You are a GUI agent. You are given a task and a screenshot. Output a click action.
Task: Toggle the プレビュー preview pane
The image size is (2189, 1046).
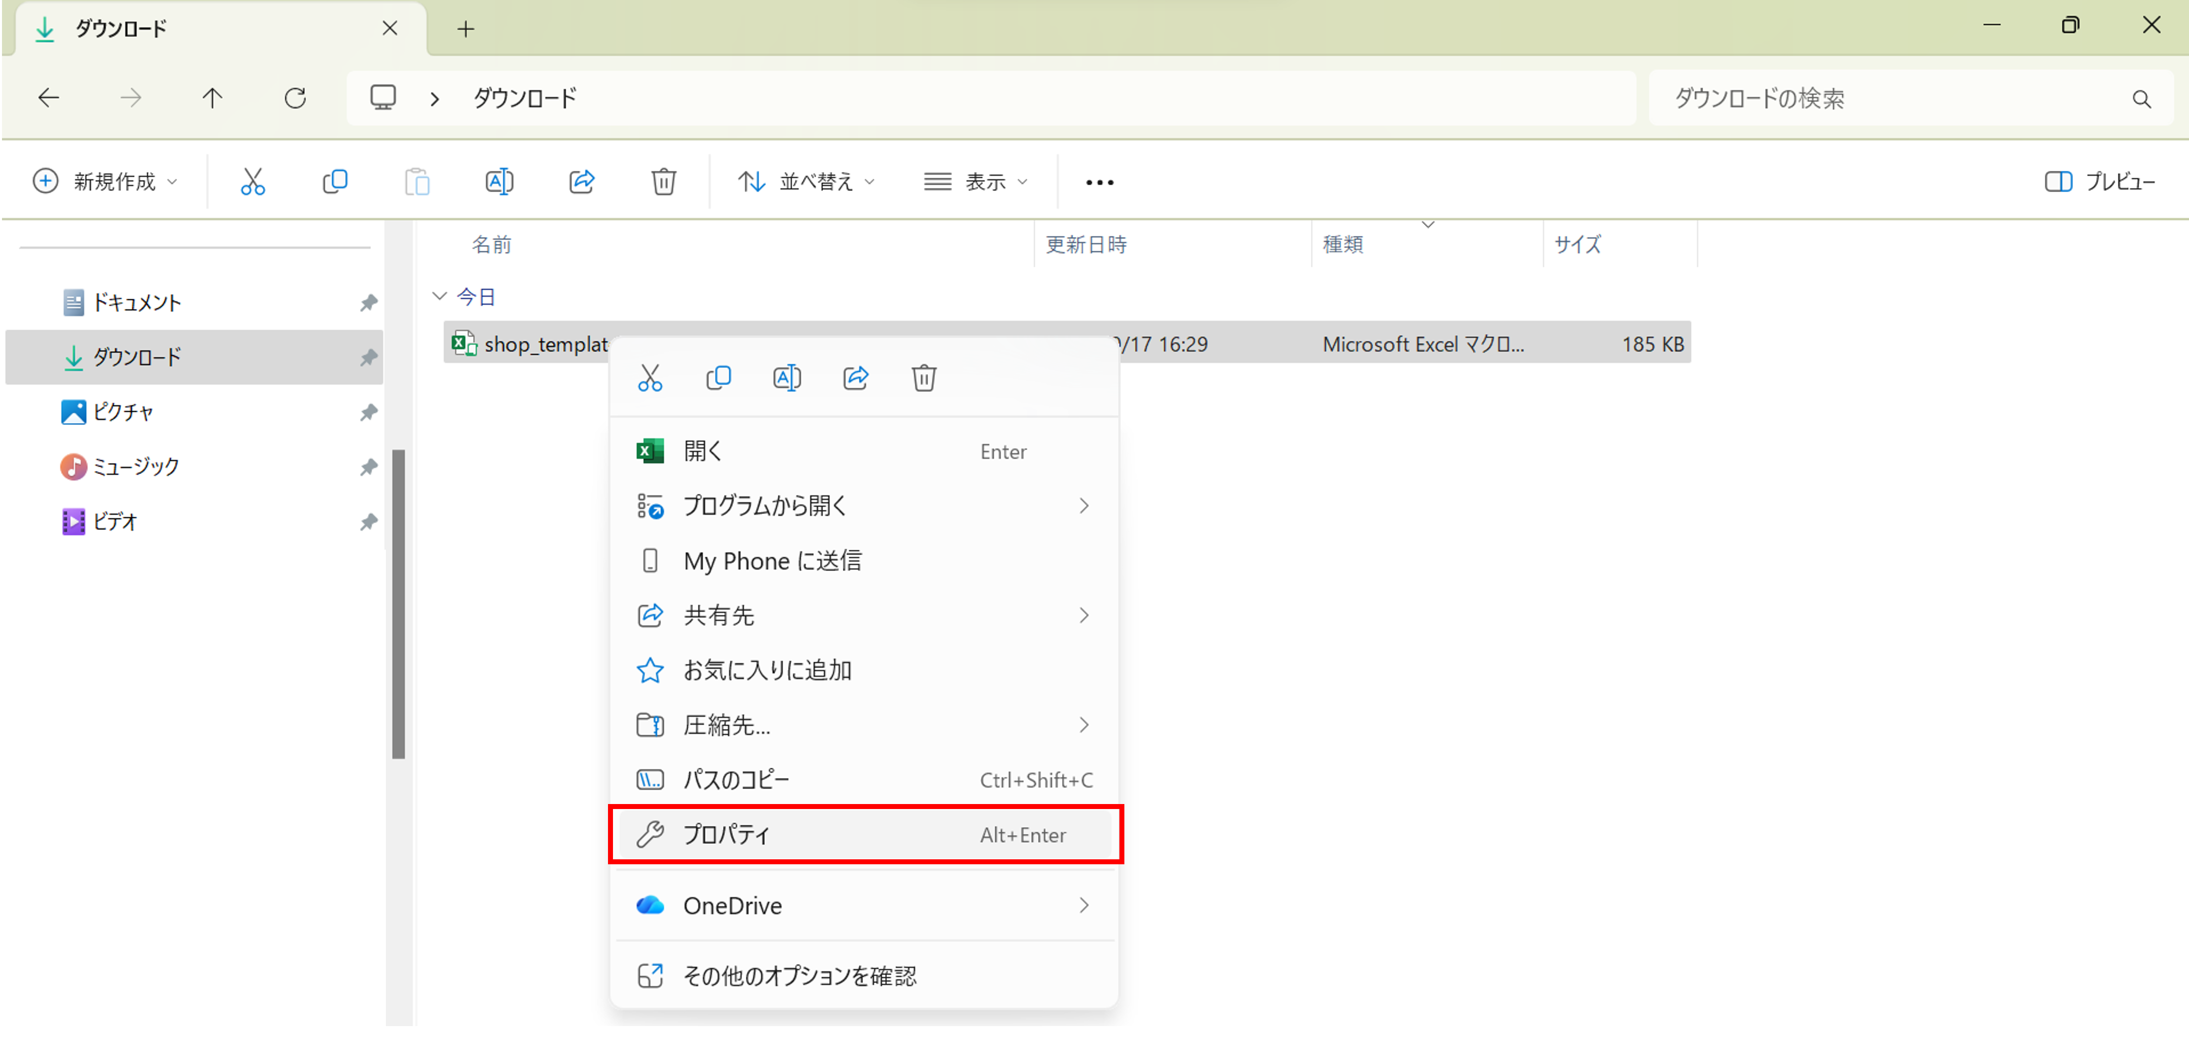(2101, 182)
